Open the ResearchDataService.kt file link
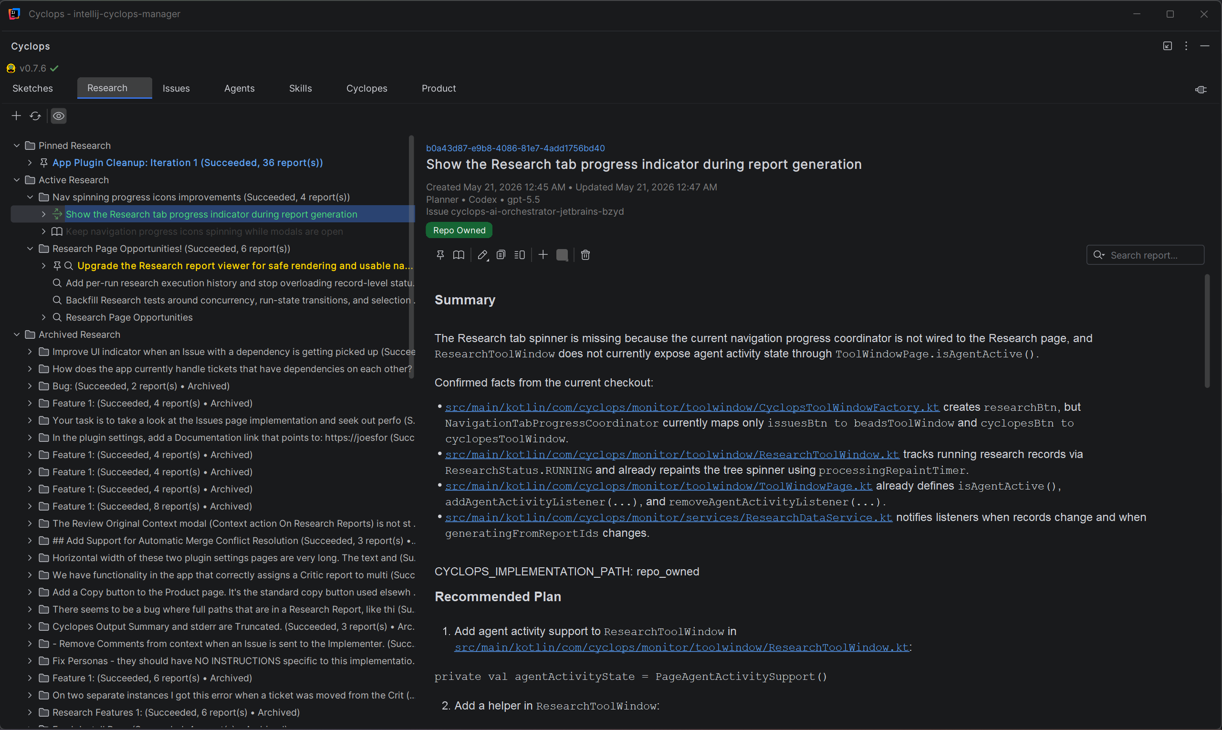The width and height of the screenshot is (1222, 730). click(x=668, y=518)
